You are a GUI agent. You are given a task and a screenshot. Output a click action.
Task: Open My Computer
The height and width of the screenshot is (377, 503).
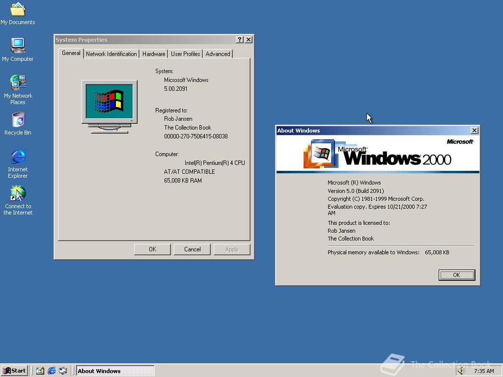[18, 47]
